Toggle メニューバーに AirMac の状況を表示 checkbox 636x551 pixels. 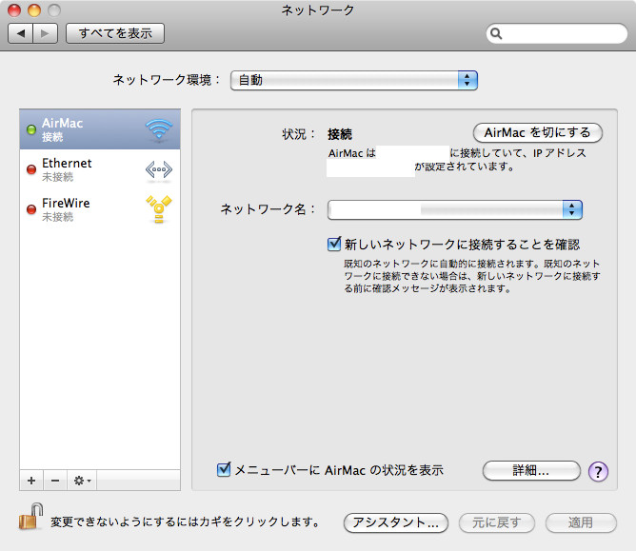coord(225,469)
